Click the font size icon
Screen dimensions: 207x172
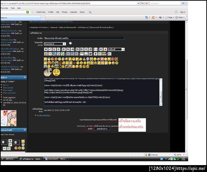[x=101, y=49]
